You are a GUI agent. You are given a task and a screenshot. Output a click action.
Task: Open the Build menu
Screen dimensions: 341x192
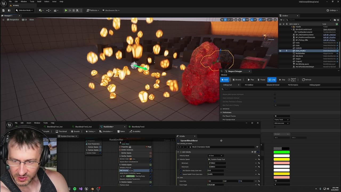(x=39, y=2)
